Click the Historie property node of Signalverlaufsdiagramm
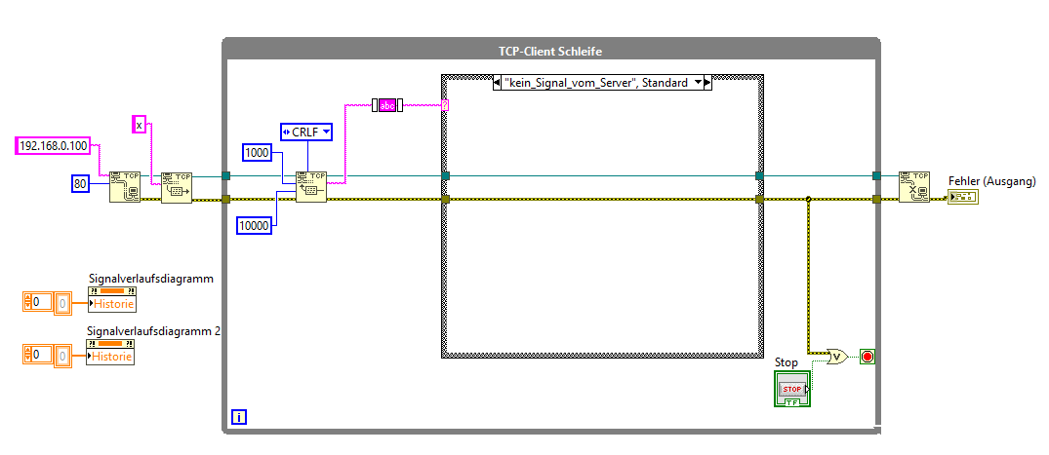The width and height of the screenshot is (1049, 455). (111, 304)
